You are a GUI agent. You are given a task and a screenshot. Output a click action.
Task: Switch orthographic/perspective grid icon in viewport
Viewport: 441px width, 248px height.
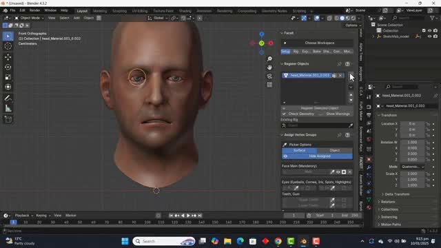(x=269, y=85)
